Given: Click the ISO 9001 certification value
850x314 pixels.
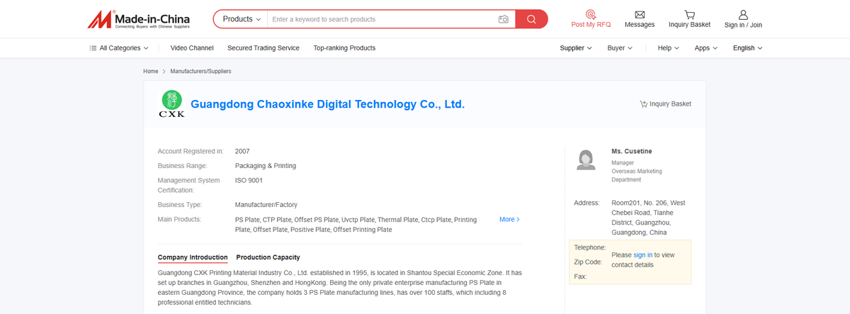Looking at the screenshot, I should (x=249, y=181).
